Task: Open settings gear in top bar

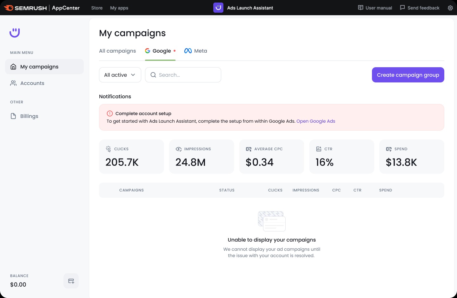Action: pos(450,8)
